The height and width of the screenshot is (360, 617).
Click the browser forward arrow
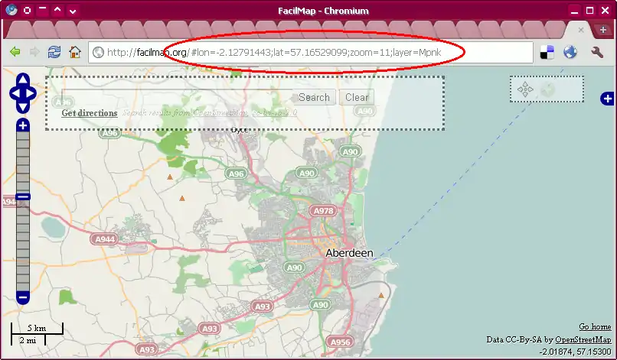[34, 52]
